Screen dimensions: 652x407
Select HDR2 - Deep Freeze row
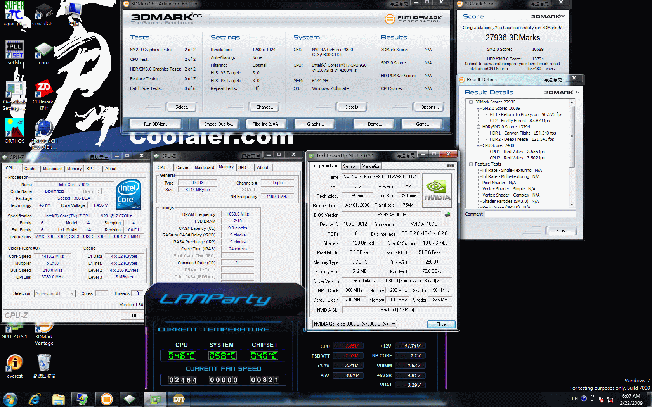(522, 140)
